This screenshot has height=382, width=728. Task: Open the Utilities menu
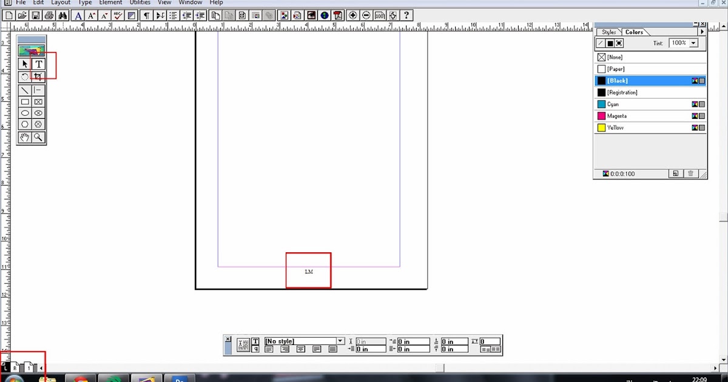click(x=140, y=2)
